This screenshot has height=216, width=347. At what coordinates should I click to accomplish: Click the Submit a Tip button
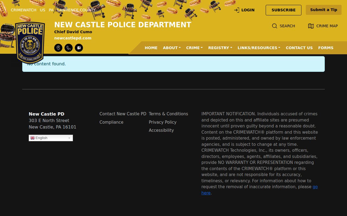pyautogui.click(x=324, y=10)
